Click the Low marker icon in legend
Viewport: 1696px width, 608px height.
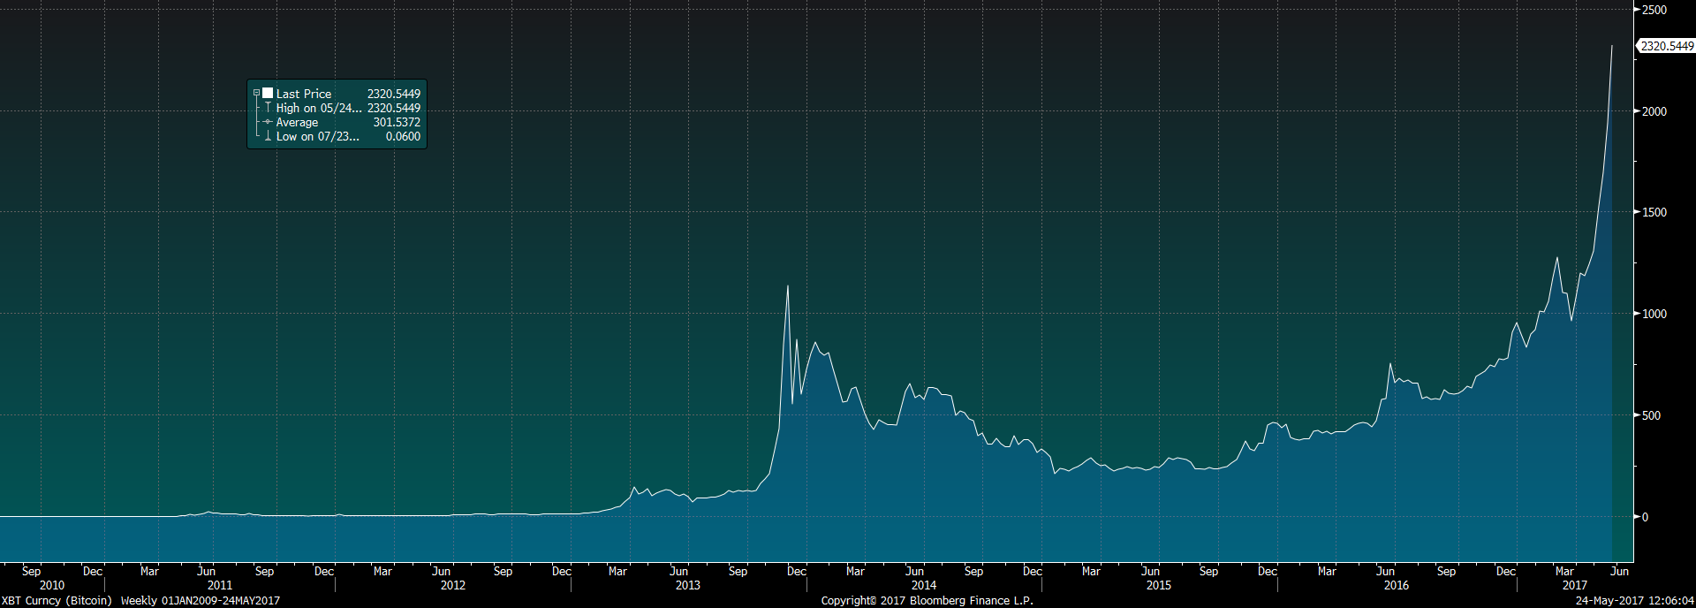pyautogui.click(x=268, y=136)
